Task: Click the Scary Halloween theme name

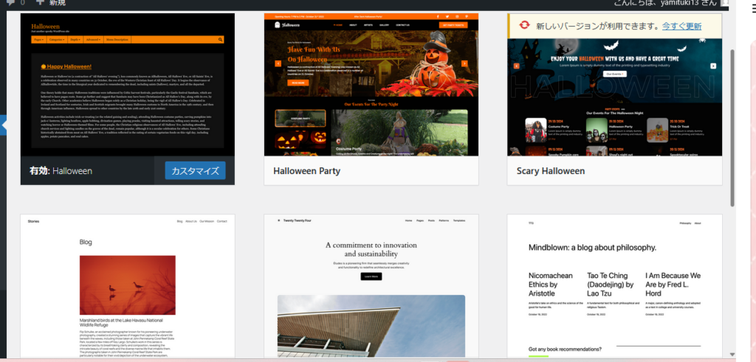Action: [546, 171]
